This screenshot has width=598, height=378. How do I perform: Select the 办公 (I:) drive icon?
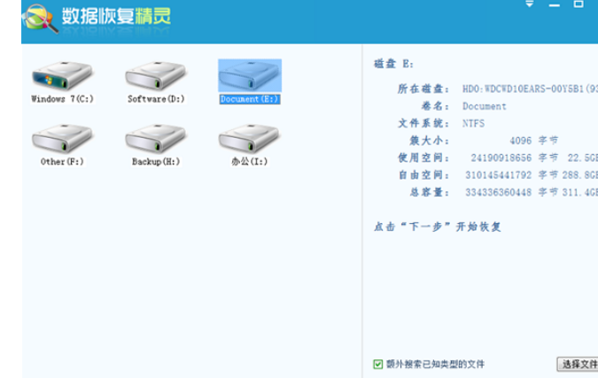tap(249, 140)
